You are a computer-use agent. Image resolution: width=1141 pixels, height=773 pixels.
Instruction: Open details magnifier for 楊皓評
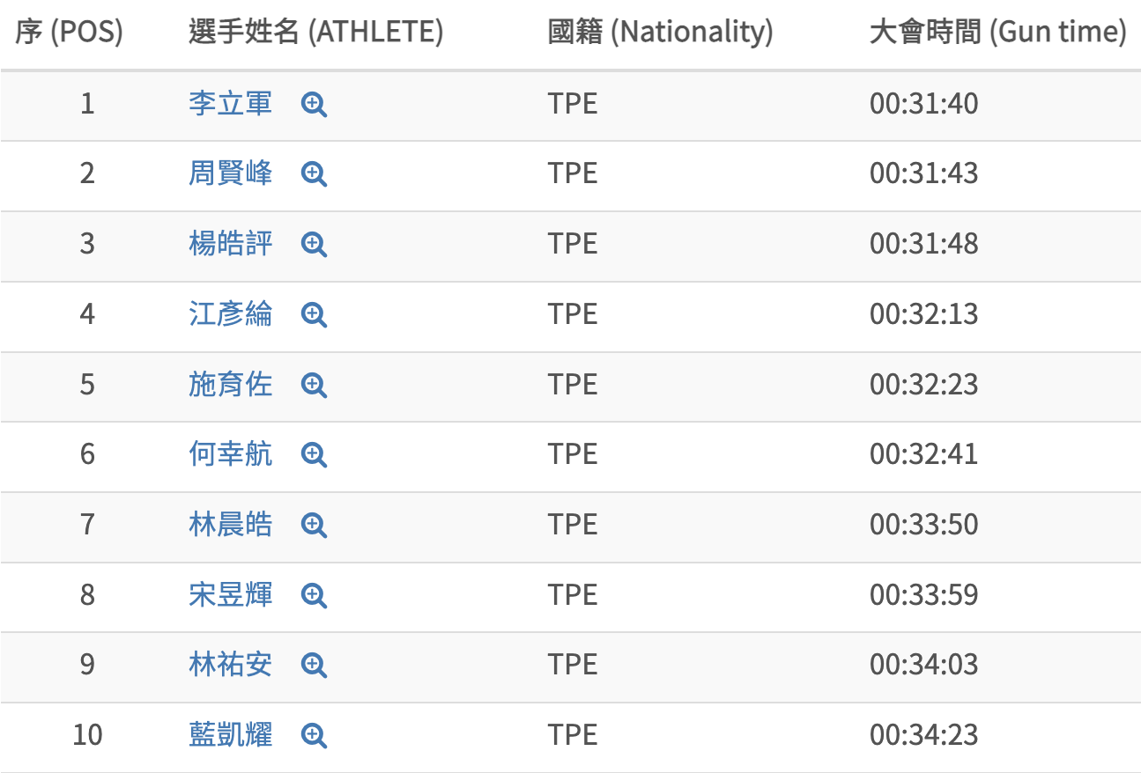click(314, 244)
